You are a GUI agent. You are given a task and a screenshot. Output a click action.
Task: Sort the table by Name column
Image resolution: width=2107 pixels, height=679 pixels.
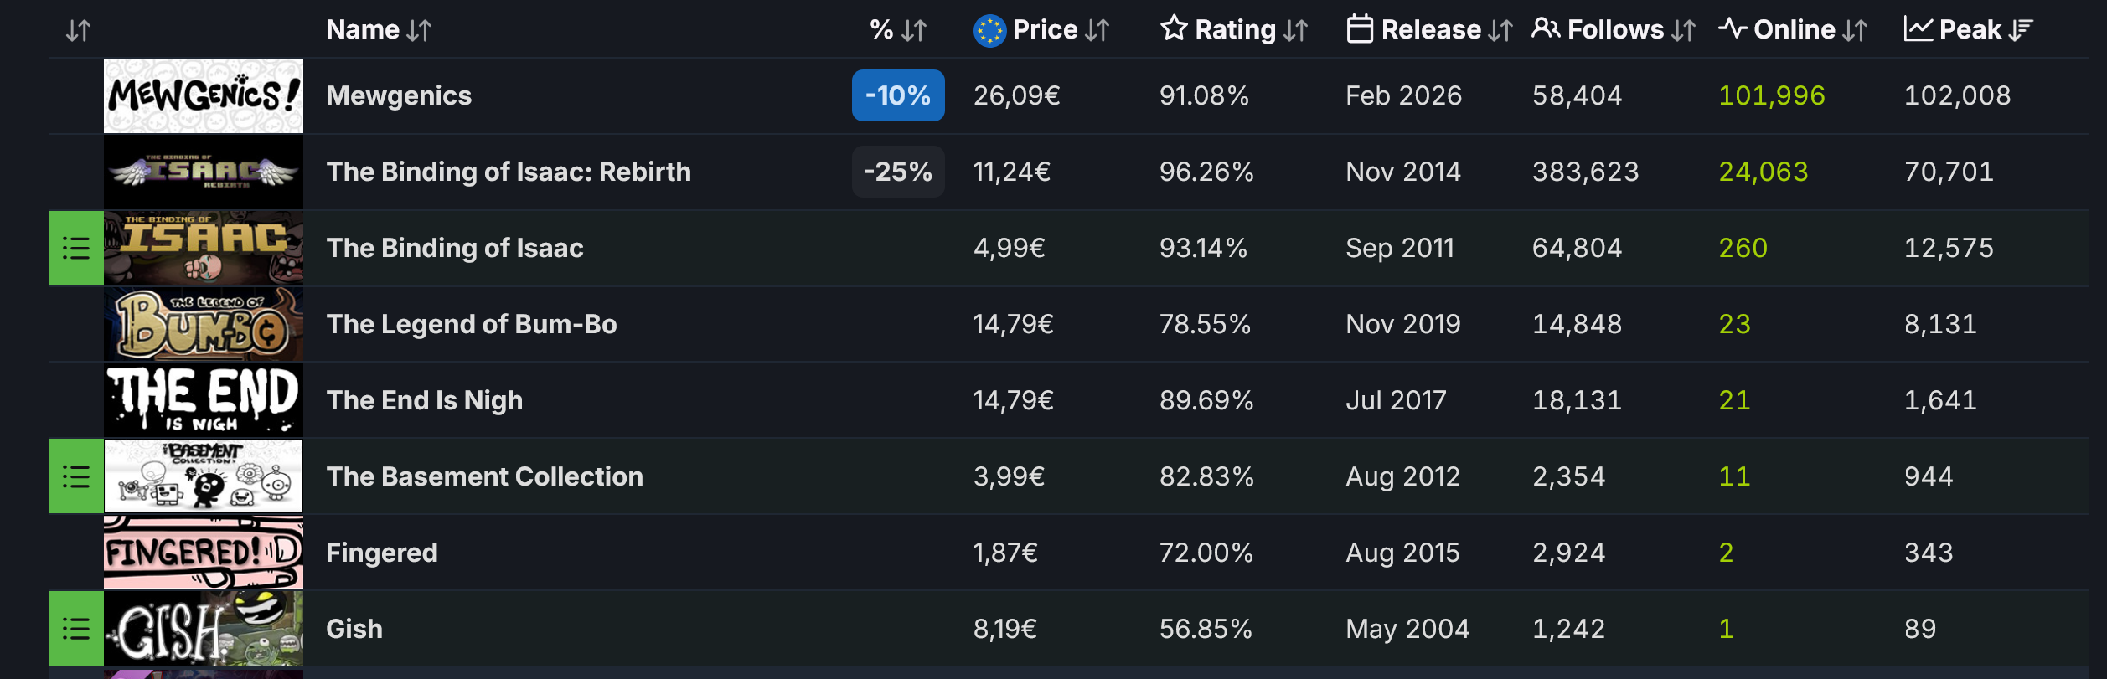(419, 31)
